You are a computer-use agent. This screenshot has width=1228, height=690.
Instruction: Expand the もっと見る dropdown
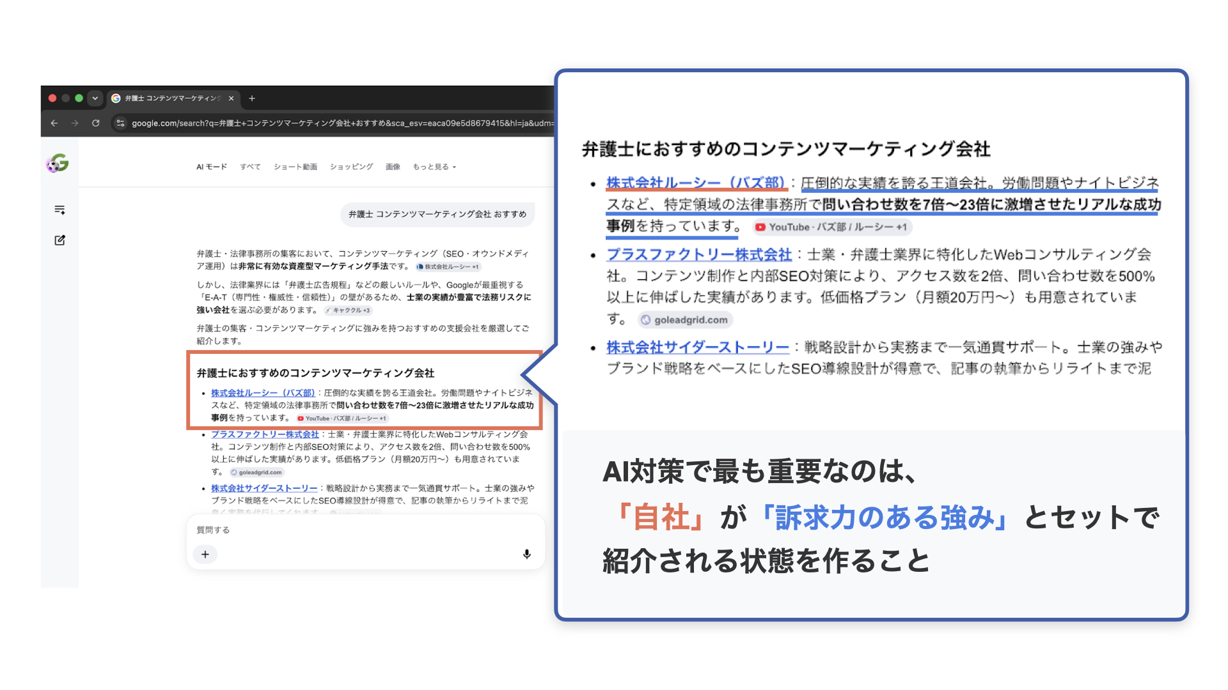pyautogui.click(x=434, y=167)
